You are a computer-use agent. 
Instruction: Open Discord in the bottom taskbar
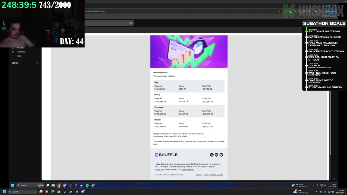pos(83,192)
